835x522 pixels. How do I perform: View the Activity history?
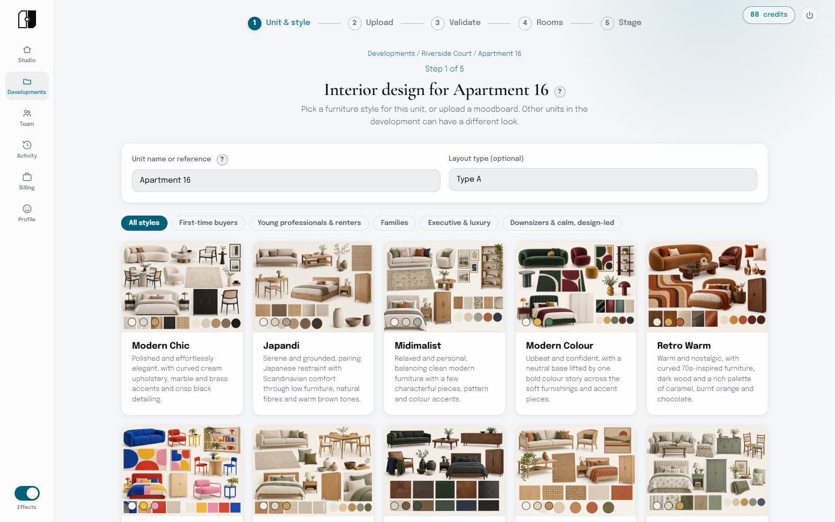click(27, 149)
